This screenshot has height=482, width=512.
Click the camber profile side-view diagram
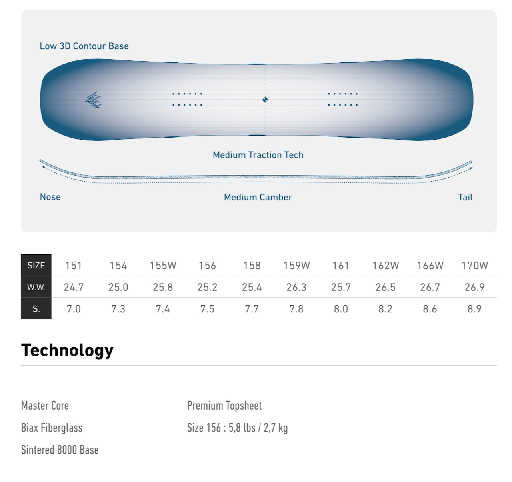click(256, 172)
